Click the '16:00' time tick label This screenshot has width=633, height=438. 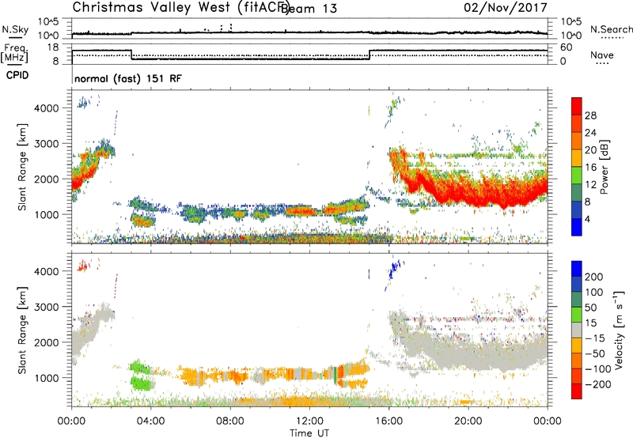[389, 421]
